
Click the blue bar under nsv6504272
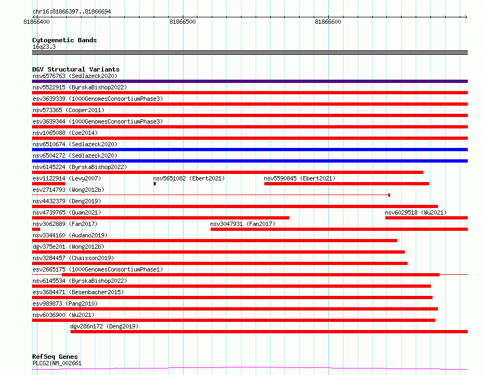click(250, 161)
